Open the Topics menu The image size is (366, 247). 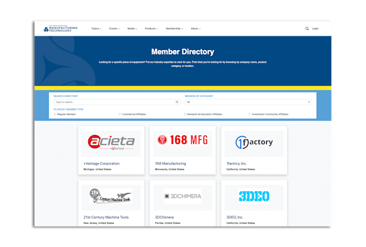coord(96,28)
